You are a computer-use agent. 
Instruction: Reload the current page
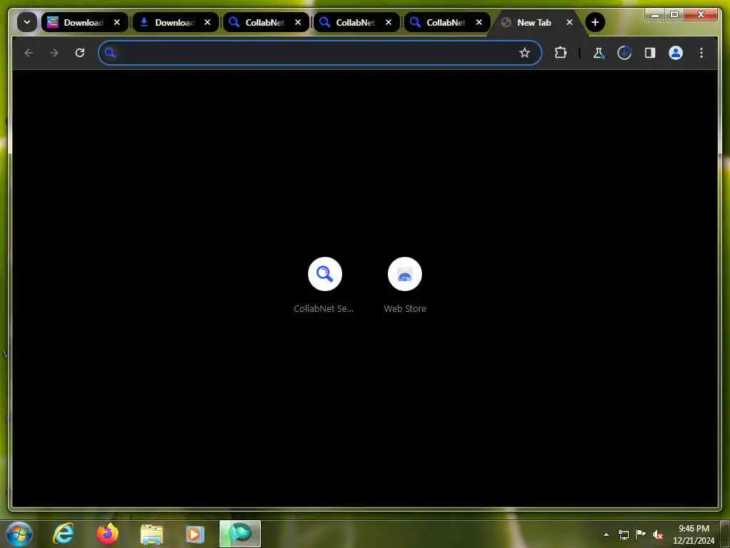coord(80,53)
